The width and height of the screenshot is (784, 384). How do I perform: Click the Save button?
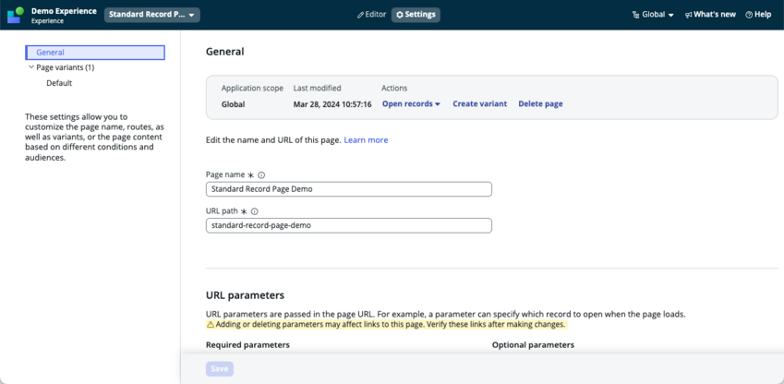[x=220, y=369]
